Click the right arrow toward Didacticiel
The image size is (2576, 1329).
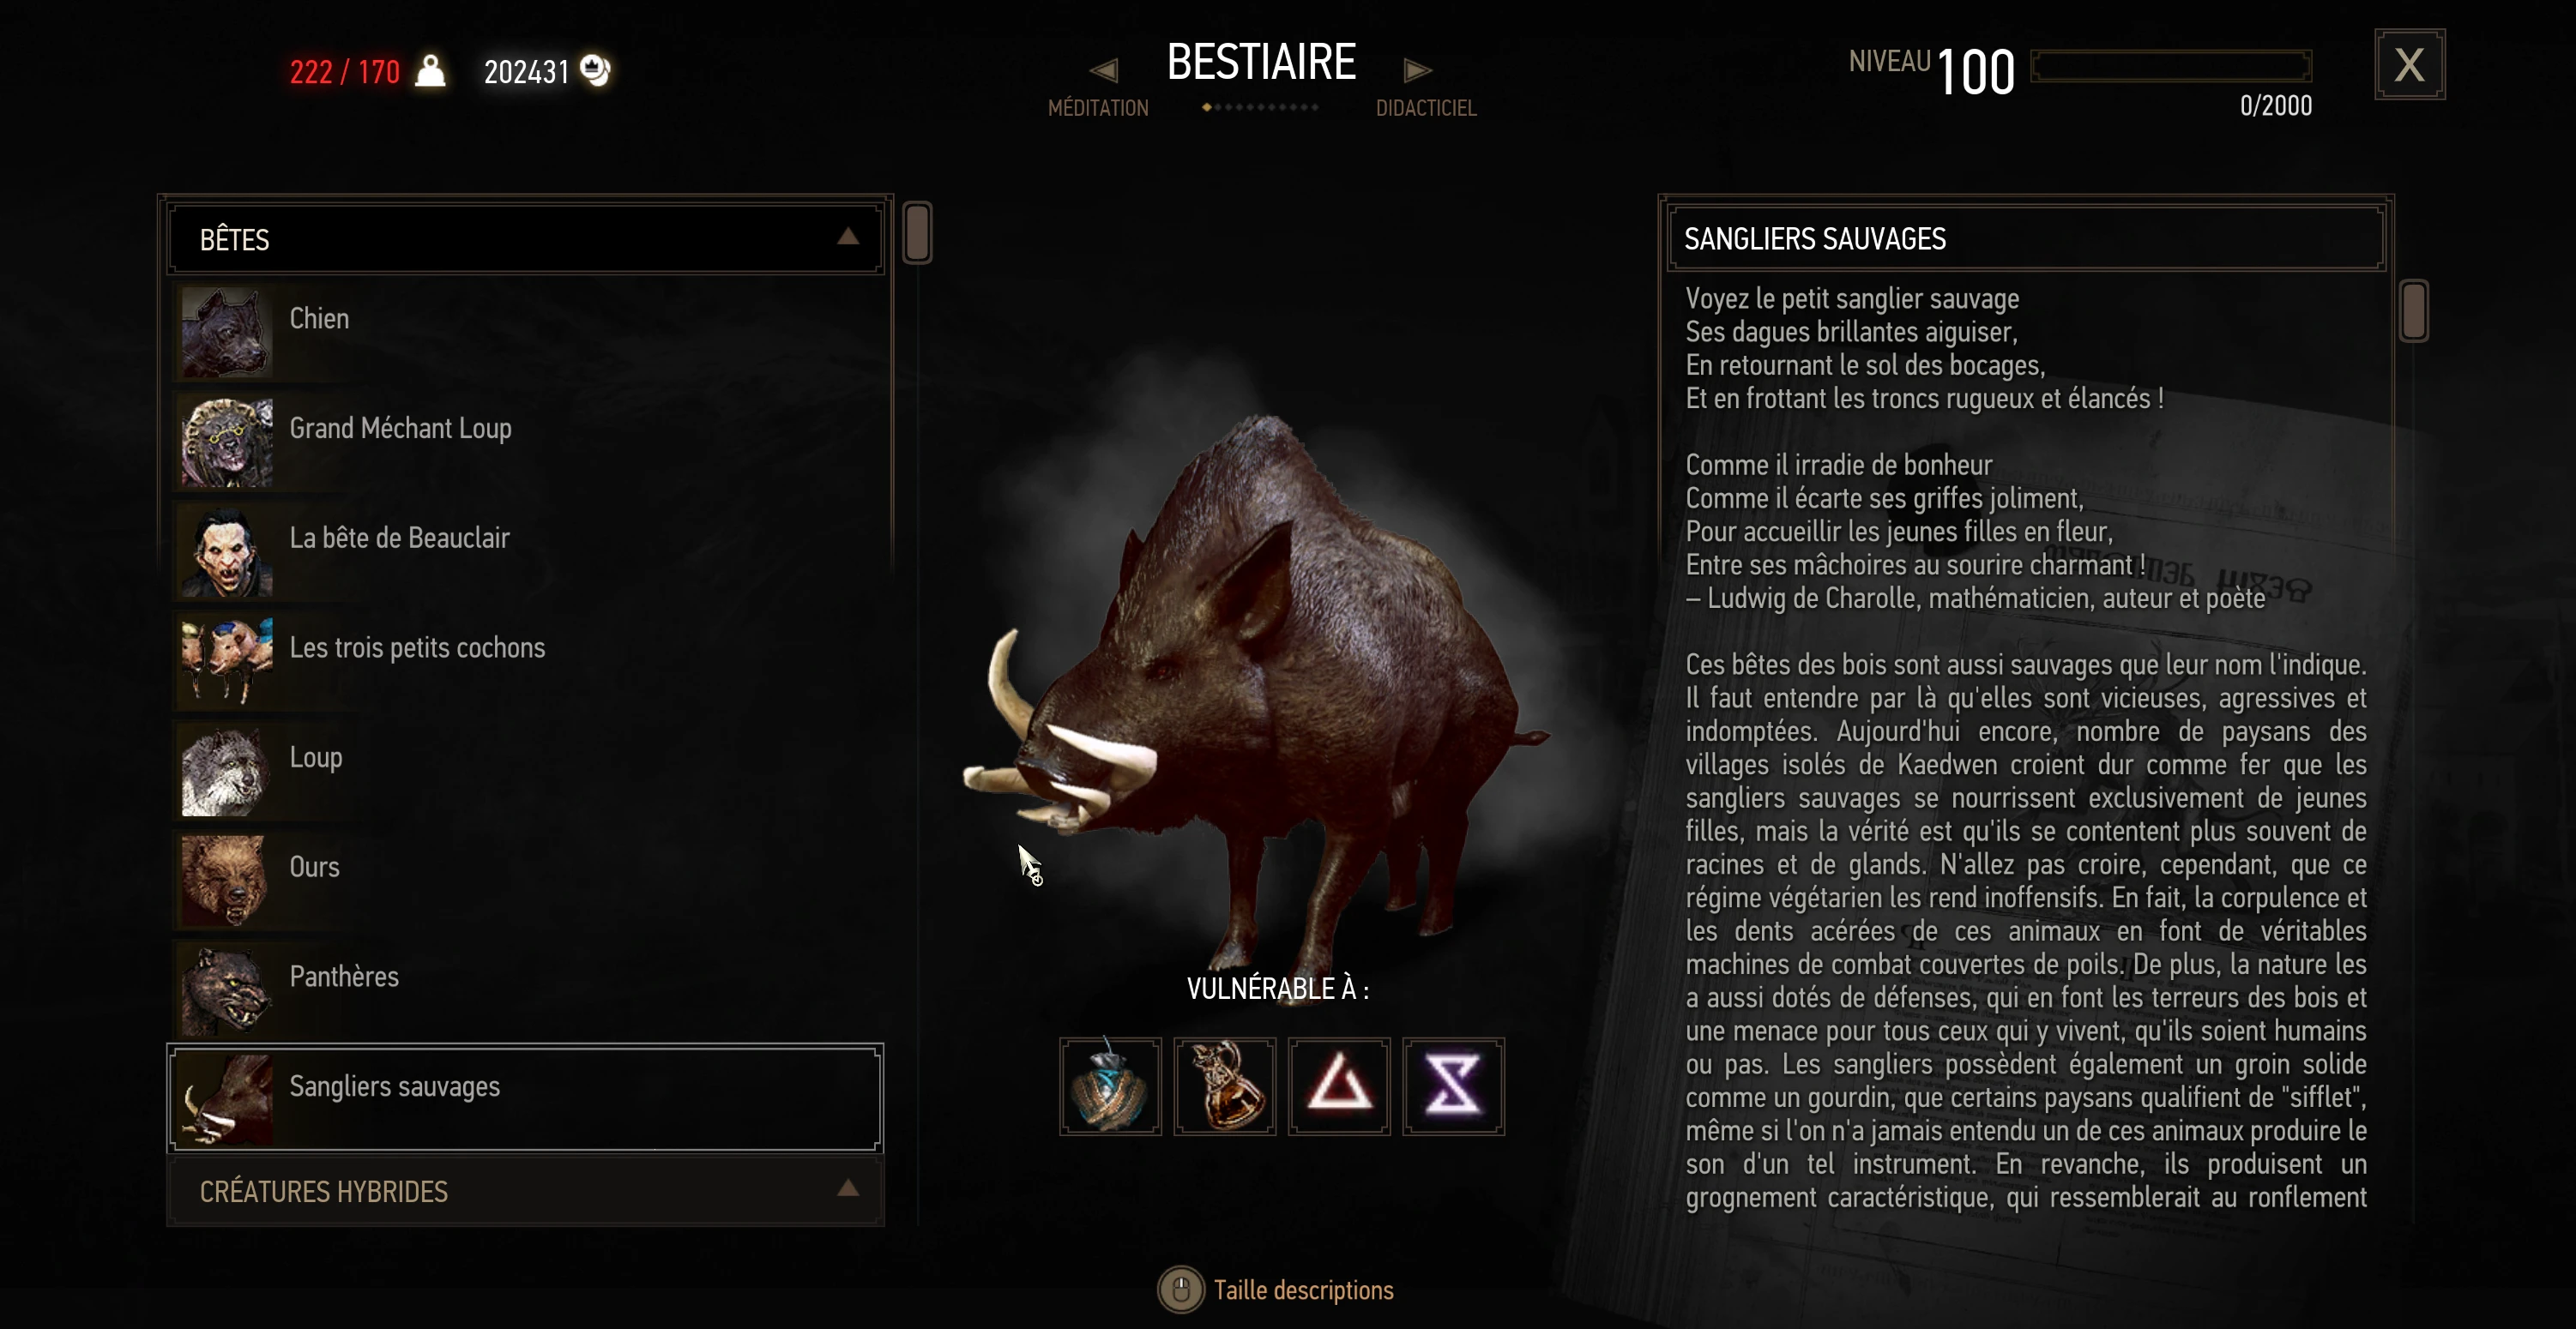pos(1418,70)
